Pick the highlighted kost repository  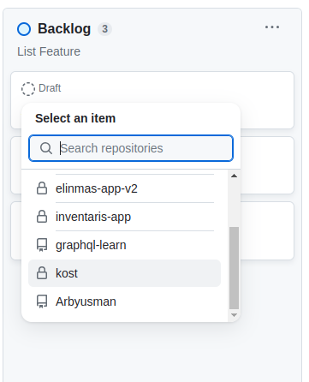(x=124, y=273)
